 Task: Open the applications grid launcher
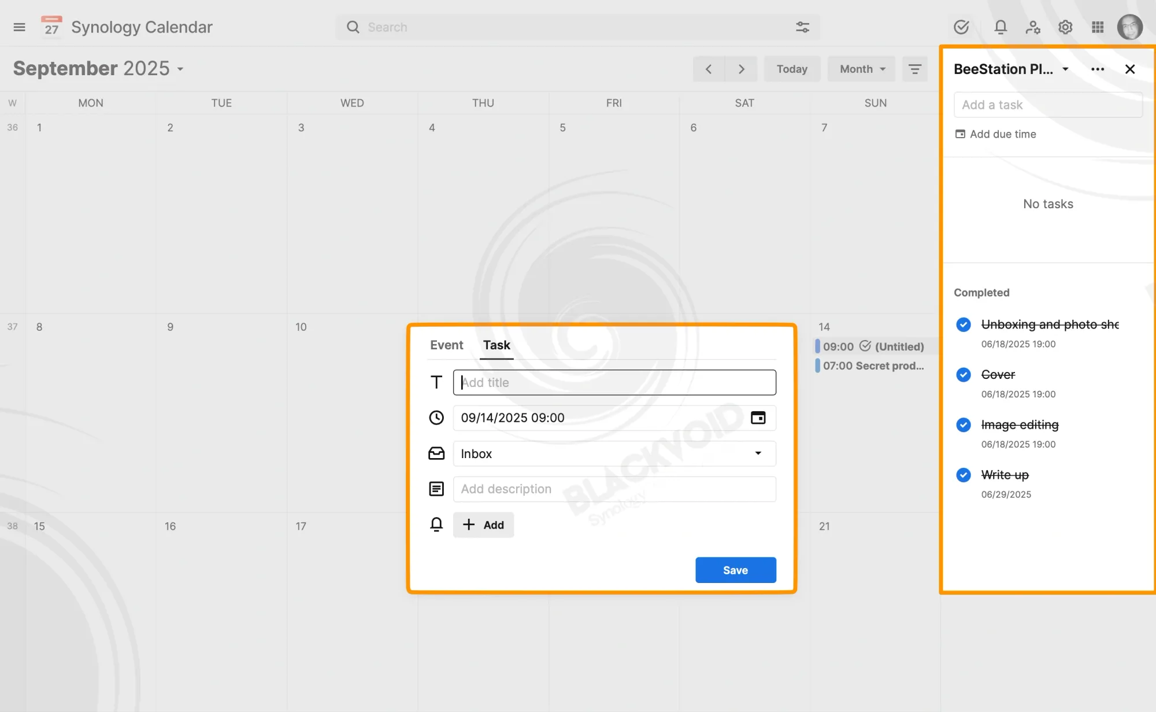pos(1098,27)
